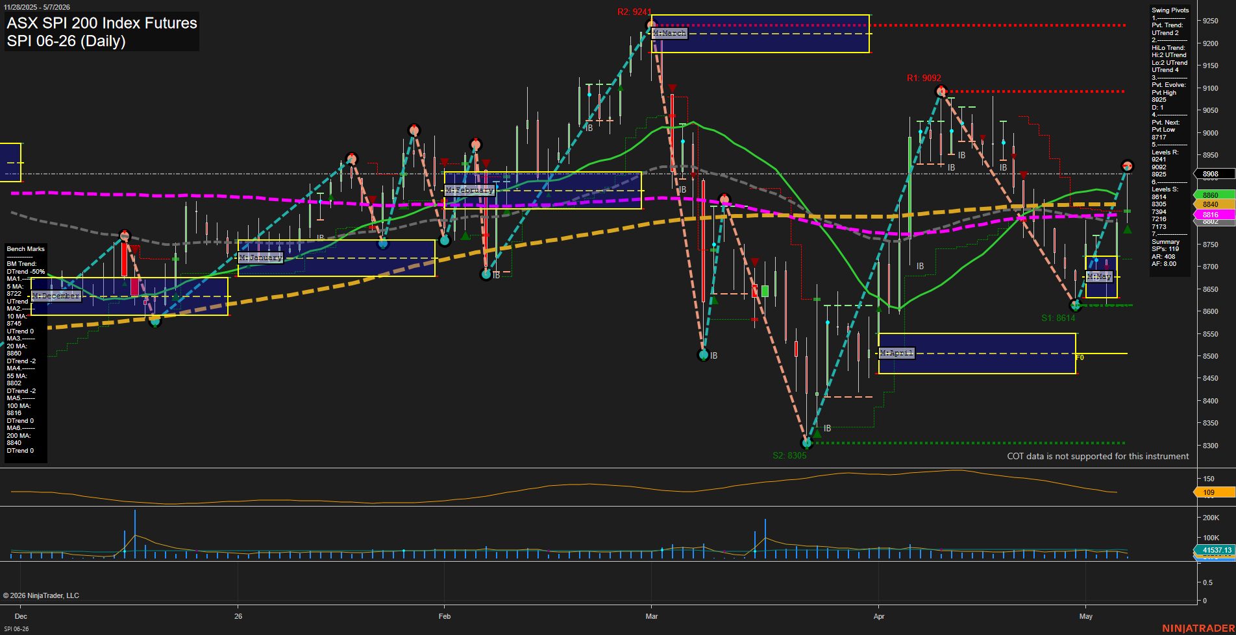Select the 5 MA: 8722 benchmark entry

(x=15, y=290)
